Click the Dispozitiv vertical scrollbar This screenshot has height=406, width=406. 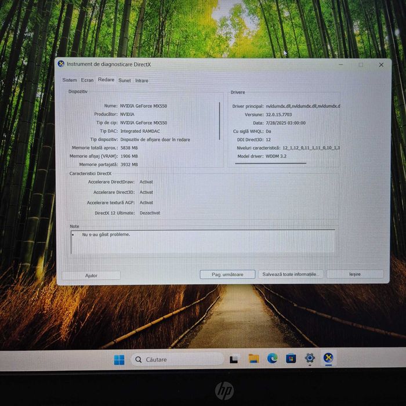pos(220,121)
